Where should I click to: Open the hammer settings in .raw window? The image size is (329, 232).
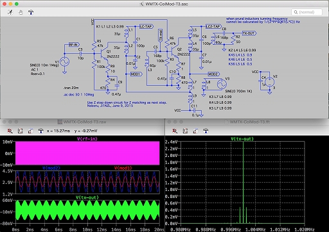point(40,131)
